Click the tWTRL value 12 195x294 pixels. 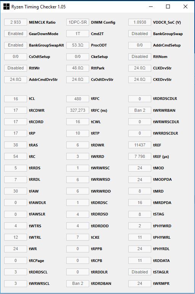tap(16, 237)
